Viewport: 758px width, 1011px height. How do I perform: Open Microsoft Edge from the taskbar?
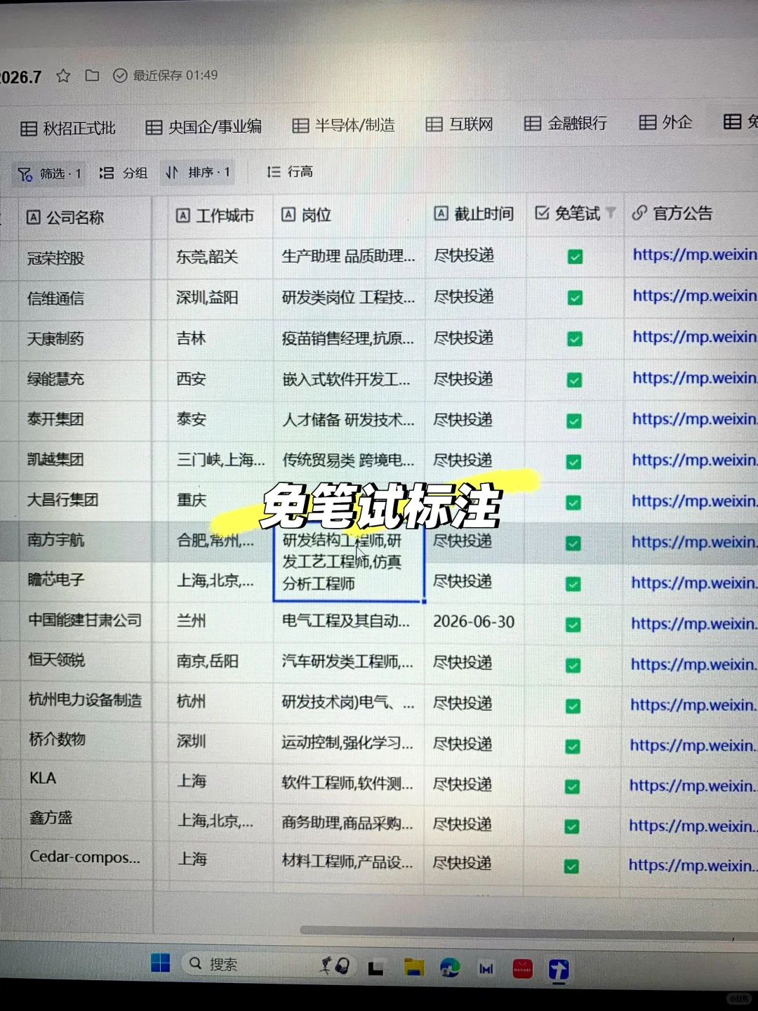[x=449, y=968]
